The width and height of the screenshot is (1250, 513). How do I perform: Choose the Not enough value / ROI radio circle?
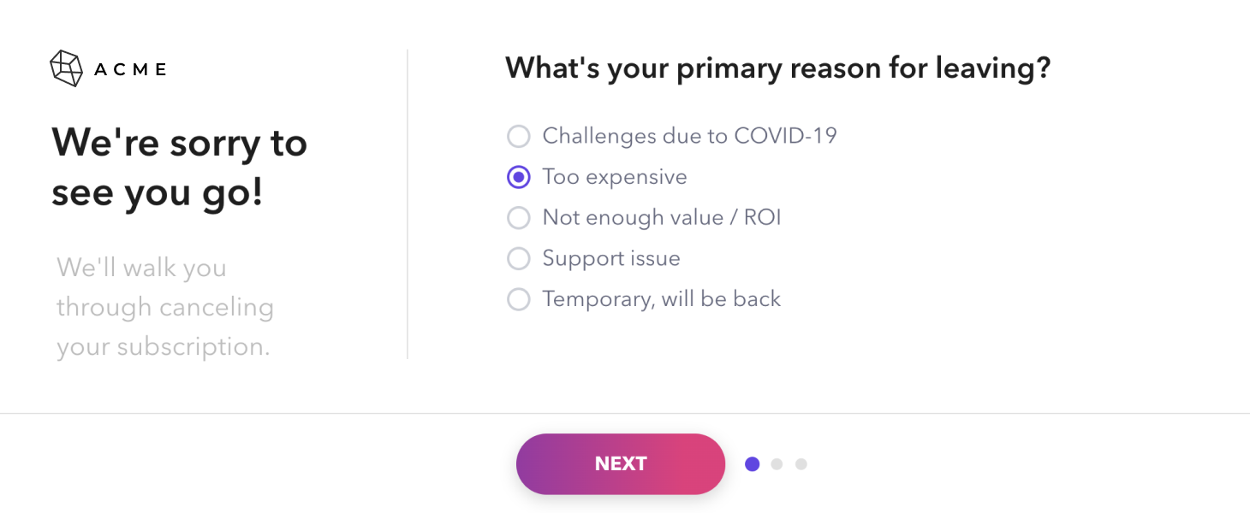(x=519, y=218)
